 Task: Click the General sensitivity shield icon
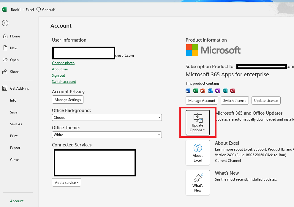click(x=38, y=10)
